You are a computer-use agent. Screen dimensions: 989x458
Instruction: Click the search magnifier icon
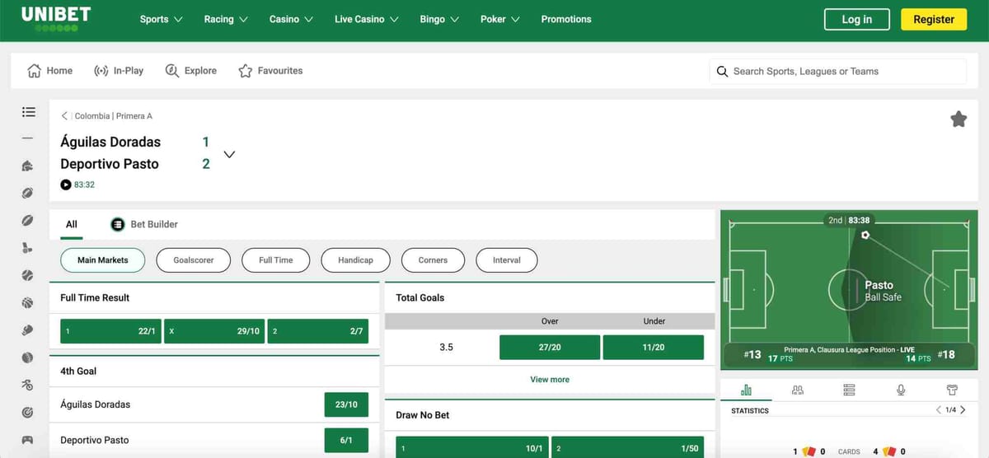tap(722, 72)
